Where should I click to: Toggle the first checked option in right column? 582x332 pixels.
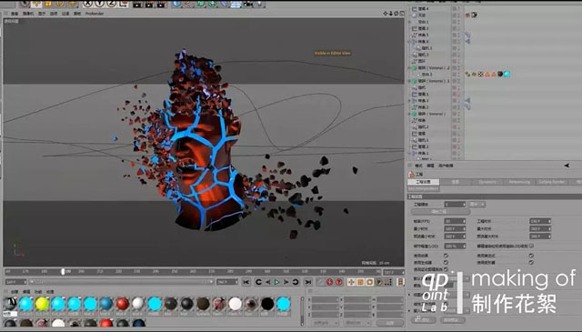[x=531, y=256]
